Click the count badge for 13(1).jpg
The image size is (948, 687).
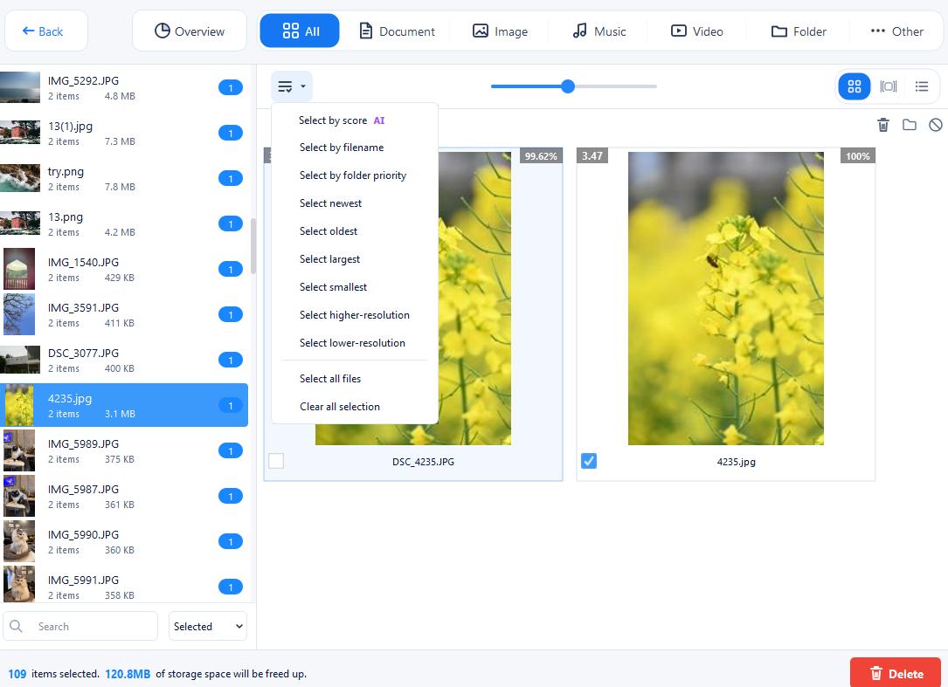point(231,133)
